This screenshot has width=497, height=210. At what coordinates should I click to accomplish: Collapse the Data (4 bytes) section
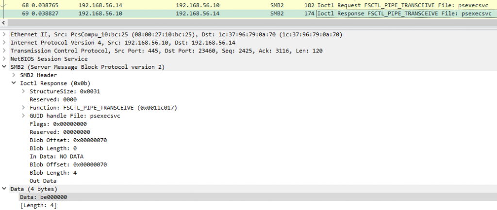pyautogui.click(x=4, y=189)
